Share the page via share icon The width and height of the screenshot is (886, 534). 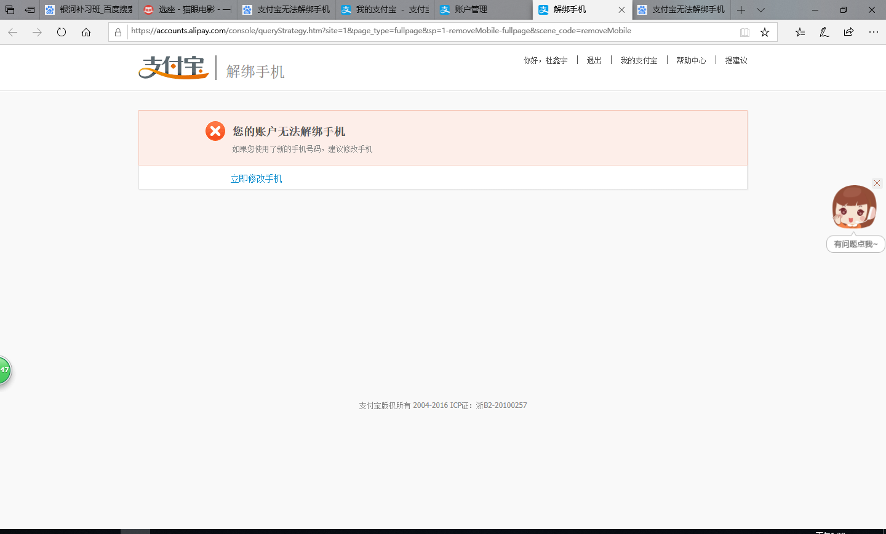[x=848, y=31]
